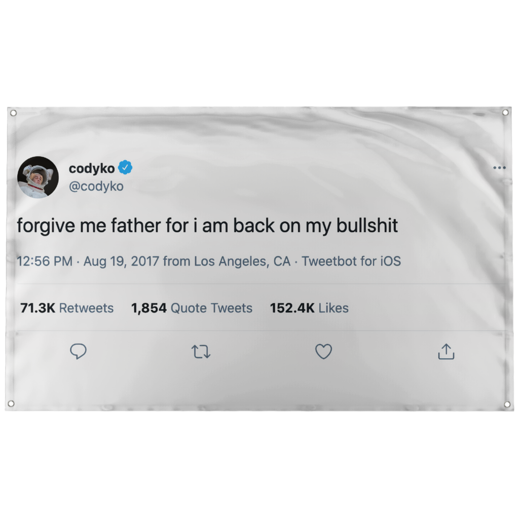Click the top-left flag grommet hole
Viewport: 519px width, 519px height.
(x=13, y=113)
